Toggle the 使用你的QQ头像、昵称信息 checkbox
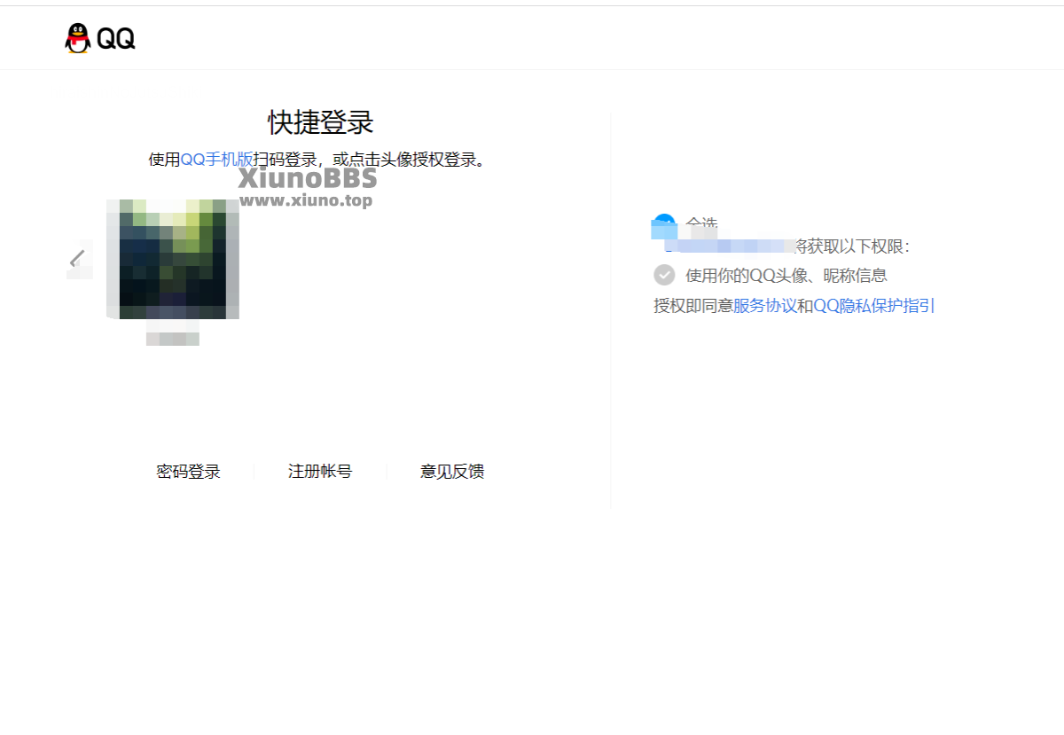 (x=664, y=275)
